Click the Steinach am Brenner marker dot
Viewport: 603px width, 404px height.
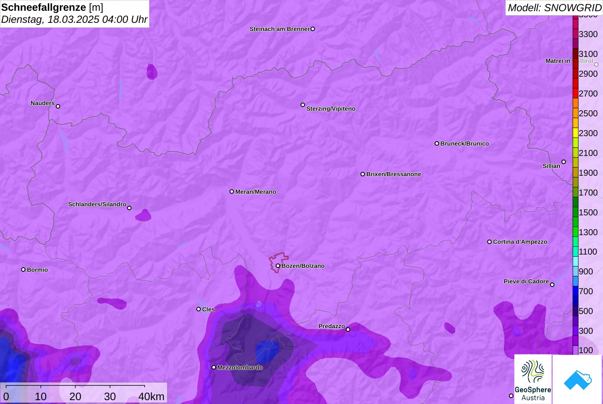pyautogui.click(x=313, y=29)
